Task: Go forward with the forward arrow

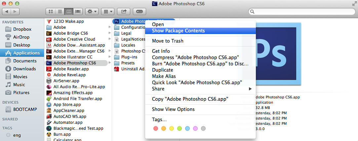Action: click(15, 12)
